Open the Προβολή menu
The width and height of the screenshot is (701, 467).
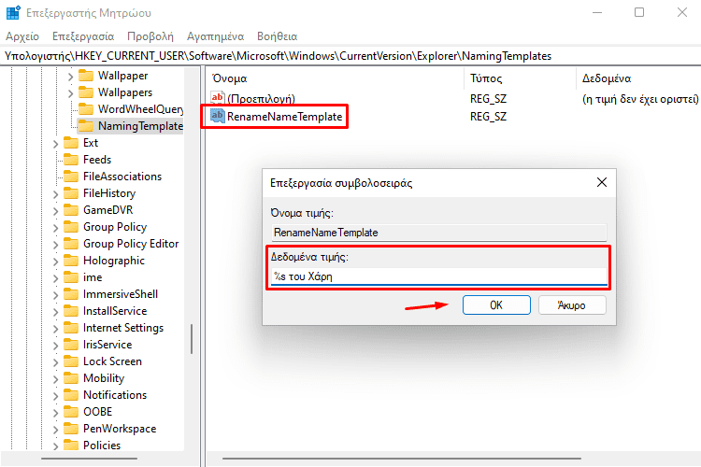click(x=150, y=36)
